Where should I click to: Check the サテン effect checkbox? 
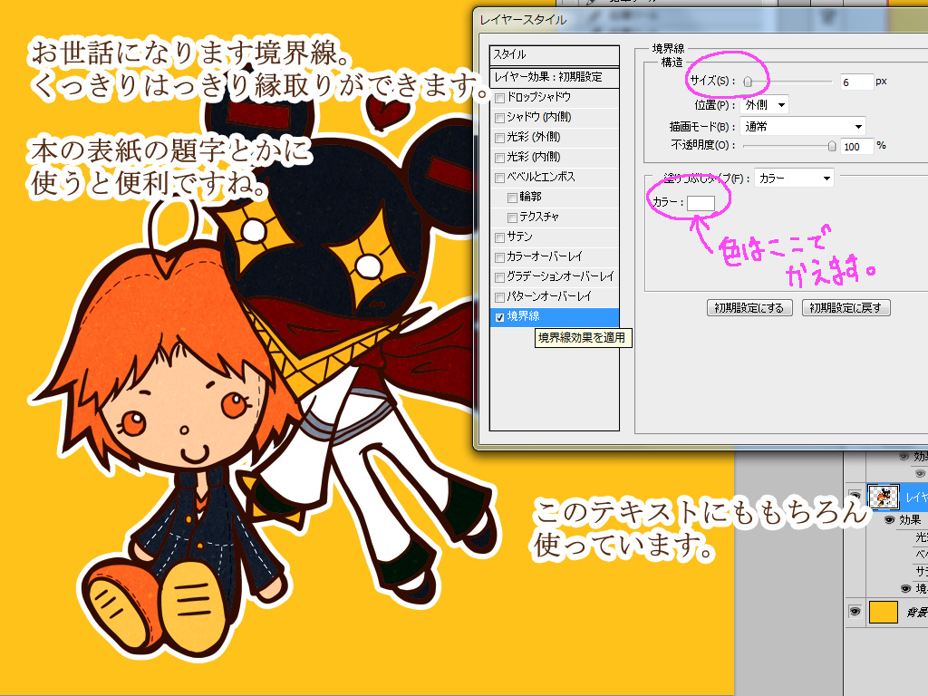coord(499,237)
